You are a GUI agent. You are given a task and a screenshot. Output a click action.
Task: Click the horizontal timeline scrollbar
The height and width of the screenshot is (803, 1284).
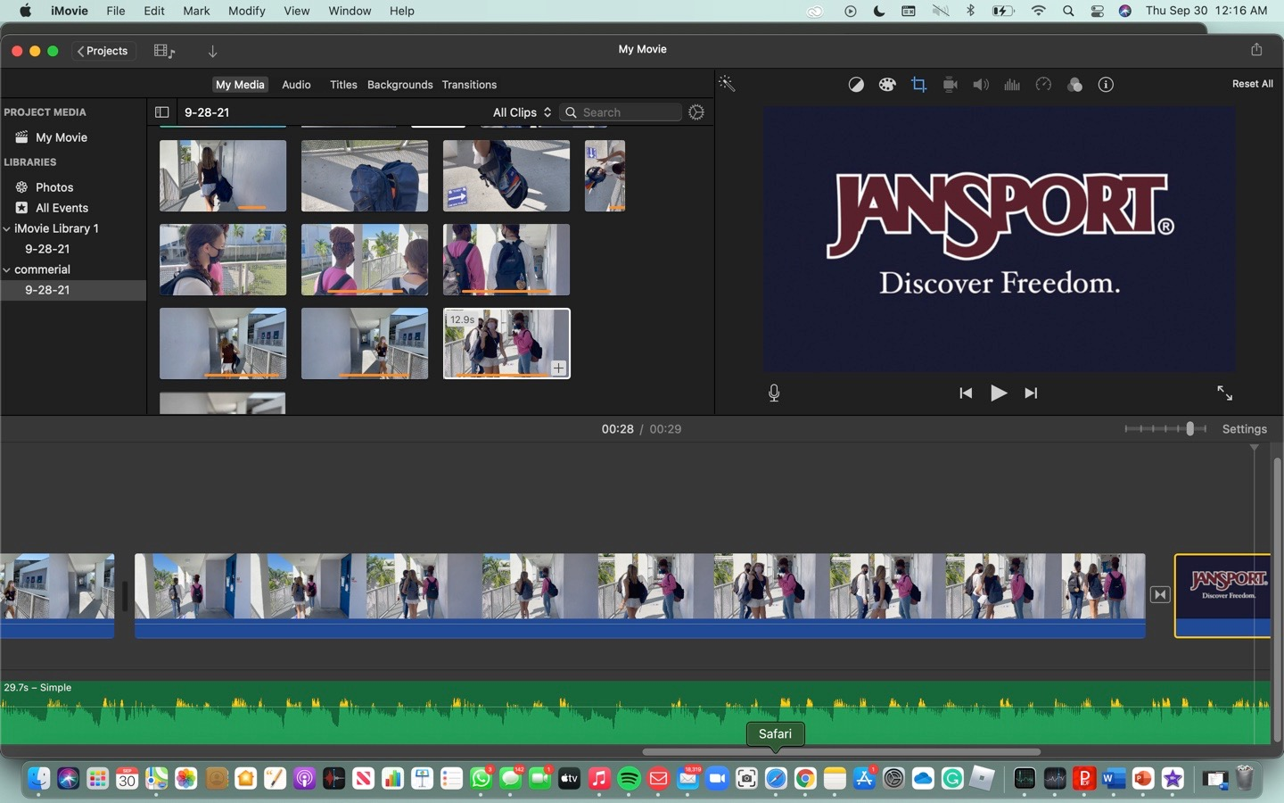[841, 752]
